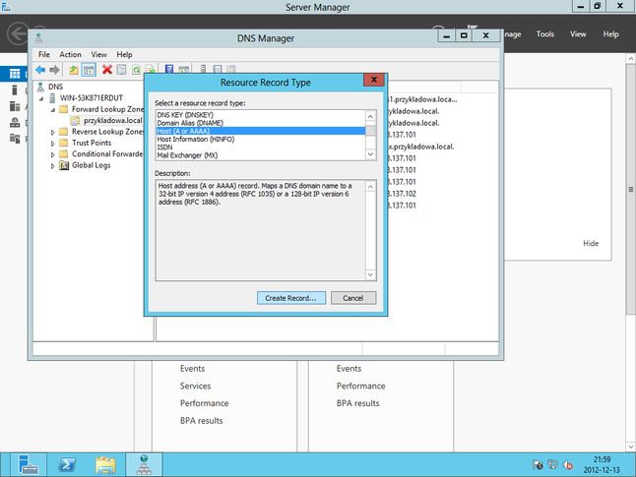Click New Record sheet toolbar icon

[218, 69]
